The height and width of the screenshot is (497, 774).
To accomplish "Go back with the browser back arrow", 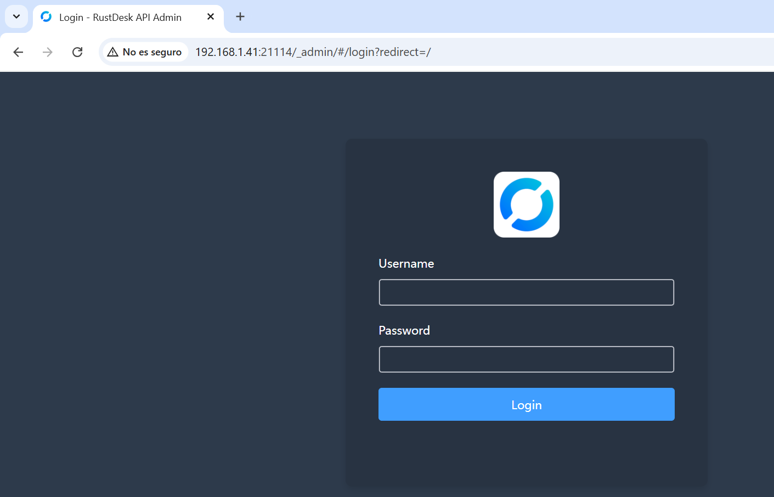I will tap(18, 52).
